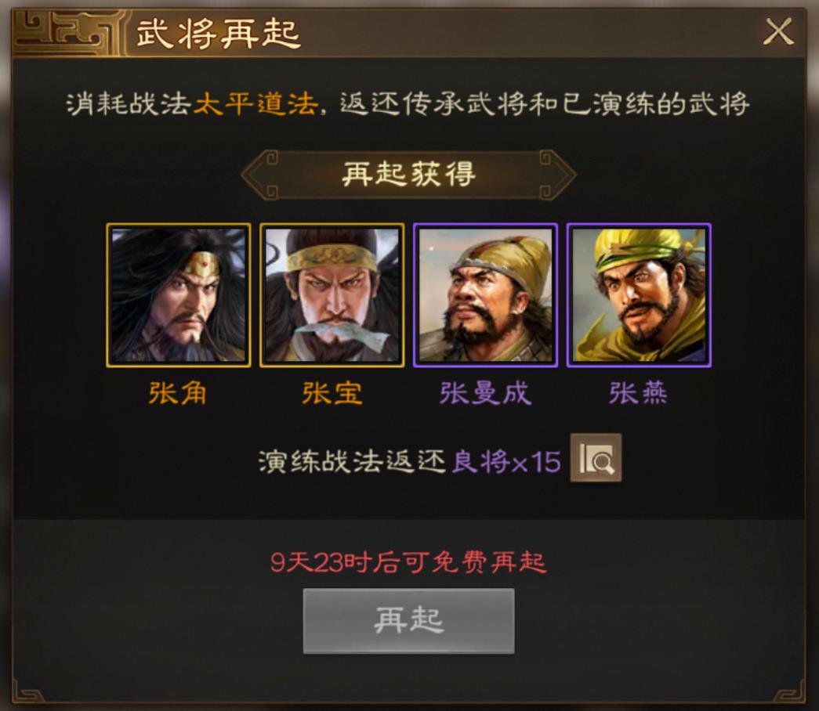Click the red 9天23时 cooldown notice
Image resolution: width=819 pixels, height=711 pixels.
pyautogui.click(x=408, y=562)
